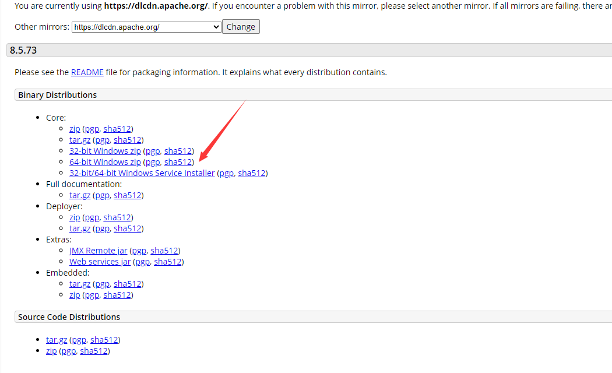Open the README file link
Screen dimensions: 612x373
[87, 72]
